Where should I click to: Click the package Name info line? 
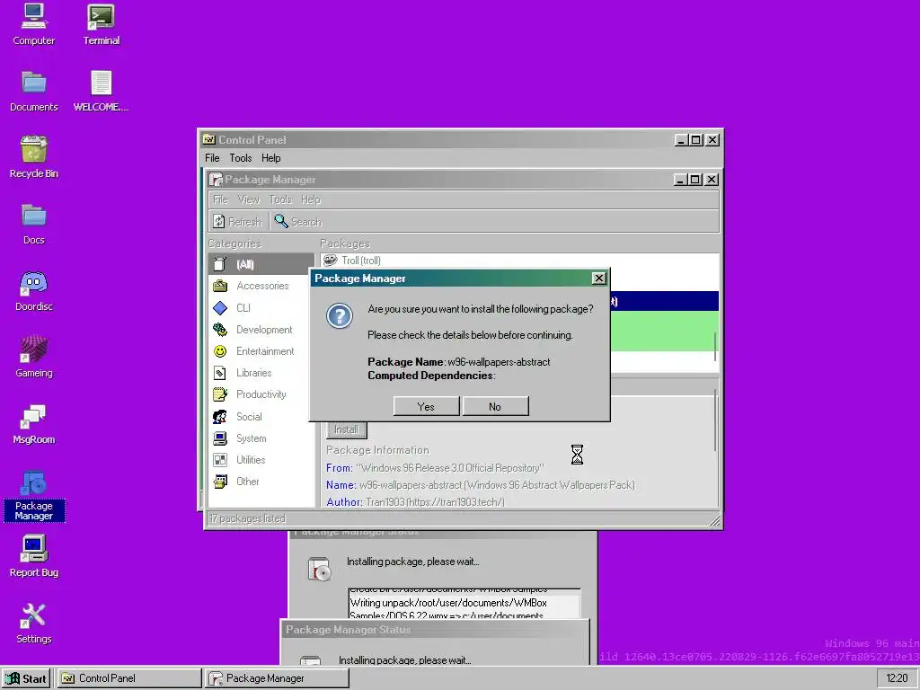[x=481, y=484]
